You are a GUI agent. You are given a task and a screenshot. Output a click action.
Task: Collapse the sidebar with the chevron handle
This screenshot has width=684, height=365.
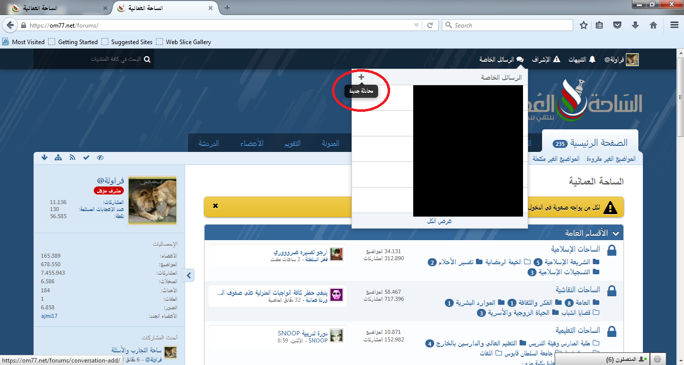pos(190,275)
